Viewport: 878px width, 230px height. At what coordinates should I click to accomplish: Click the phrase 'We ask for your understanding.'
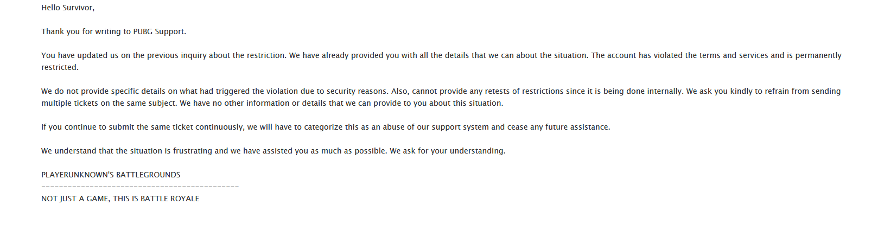(448, 151)
